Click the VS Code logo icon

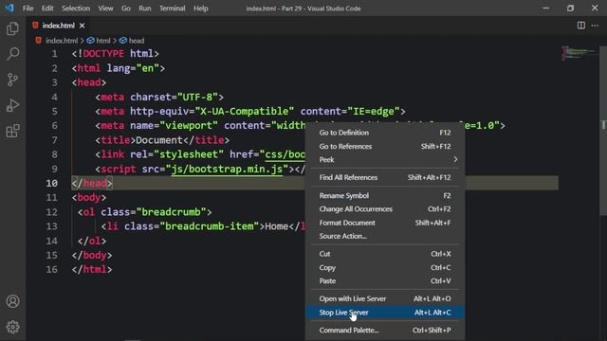(x=9, y=8)
